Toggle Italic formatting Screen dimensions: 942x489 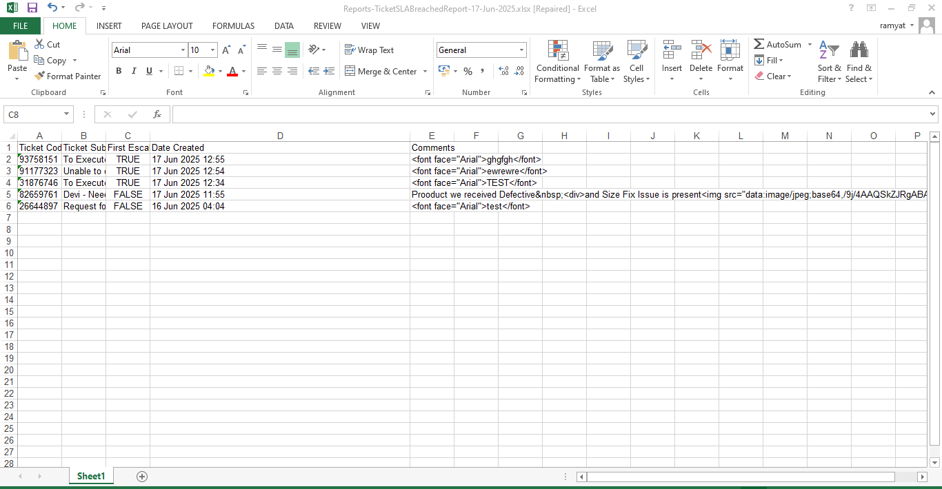coord(134,71)
